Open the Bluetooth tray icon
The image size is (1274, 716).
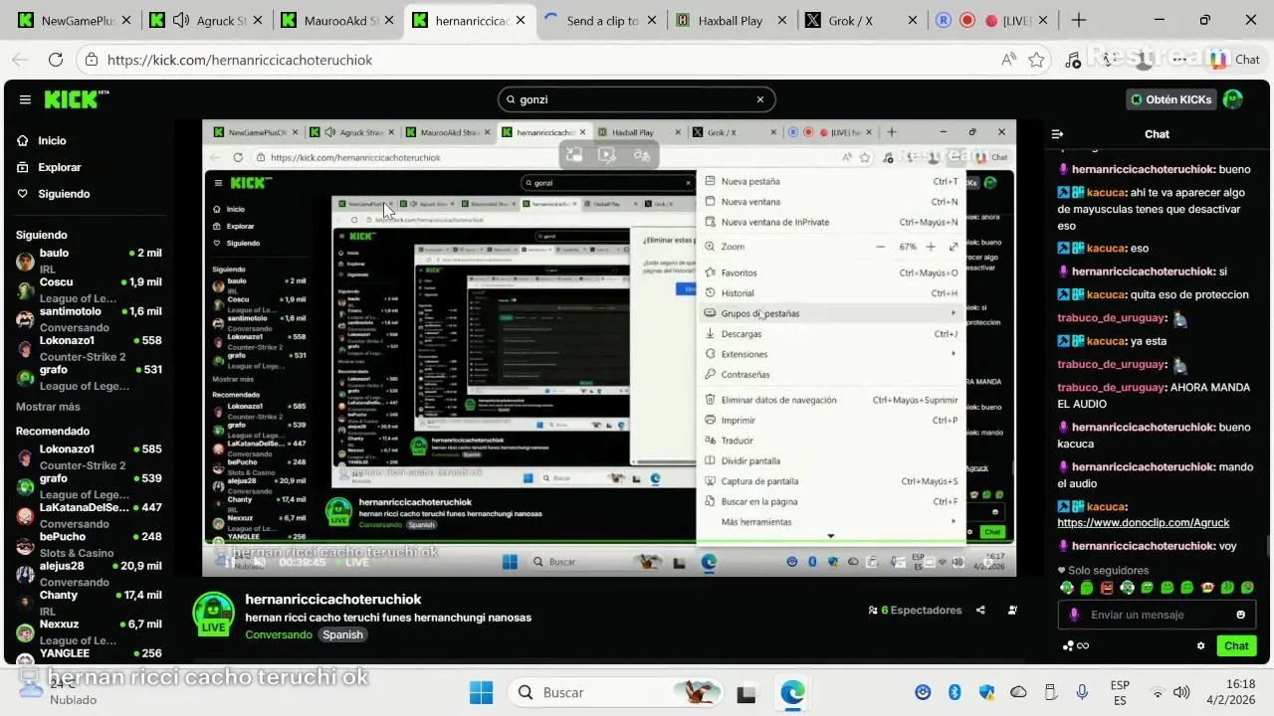(x=954, y=692)
